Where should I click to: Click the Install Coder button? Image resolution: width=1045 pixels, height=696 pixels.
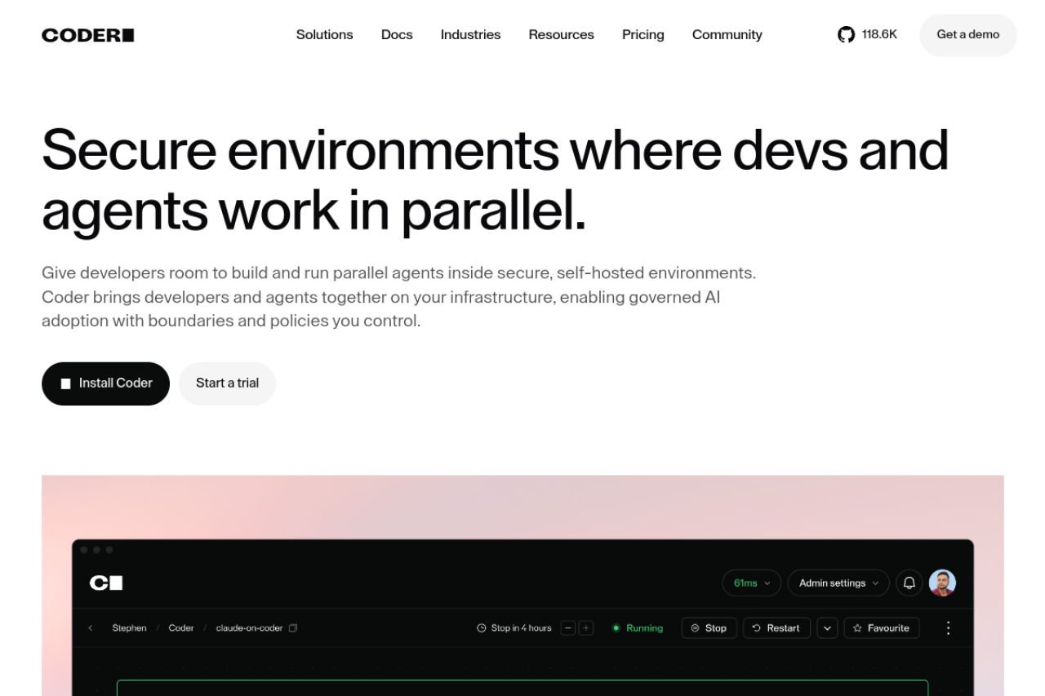[105, 383]
